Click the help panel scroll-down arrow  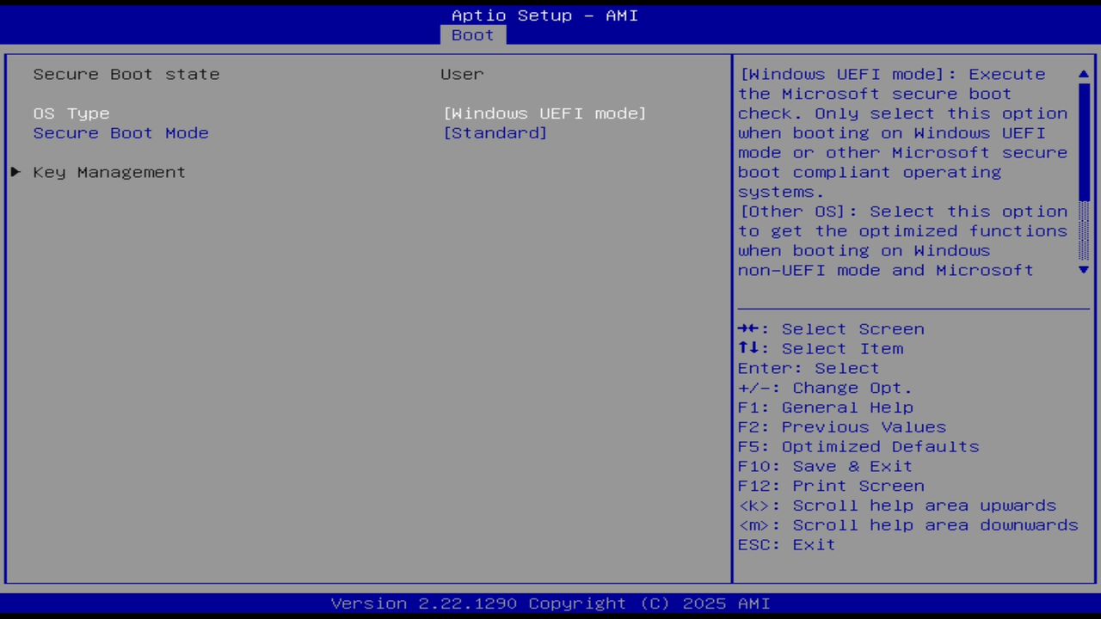coord(1083,270)
